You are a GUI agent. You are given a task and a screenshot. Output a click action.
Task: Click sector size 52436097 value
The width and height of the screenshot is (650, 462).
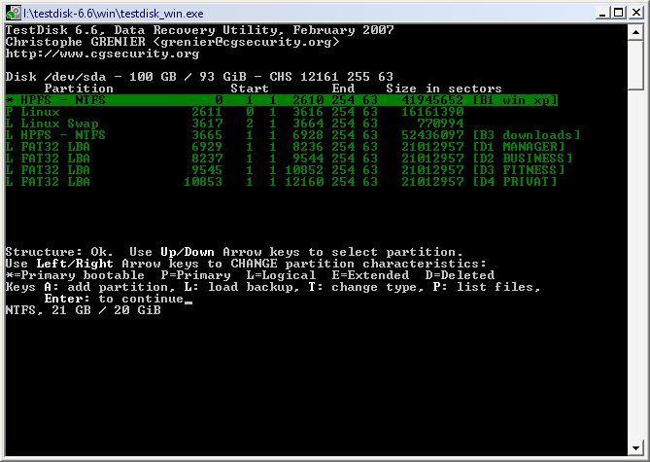[432, 135]
